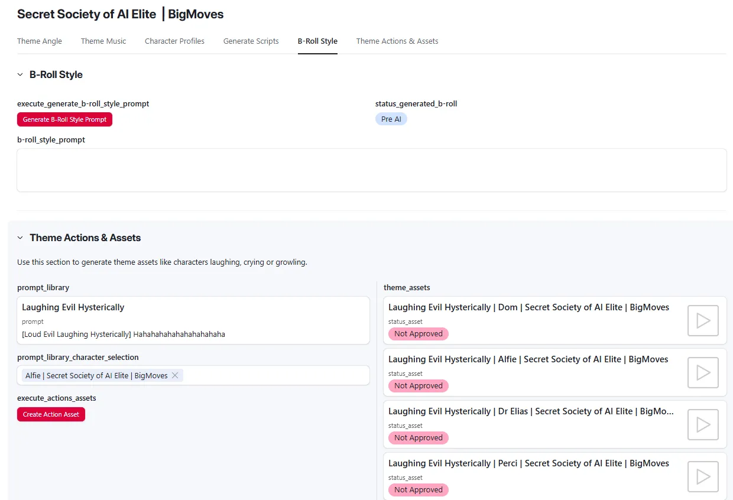Viewport: 733px width, 500px height.
Task: Open the Dr Elias asset title
Action: (x=531, y=411)
